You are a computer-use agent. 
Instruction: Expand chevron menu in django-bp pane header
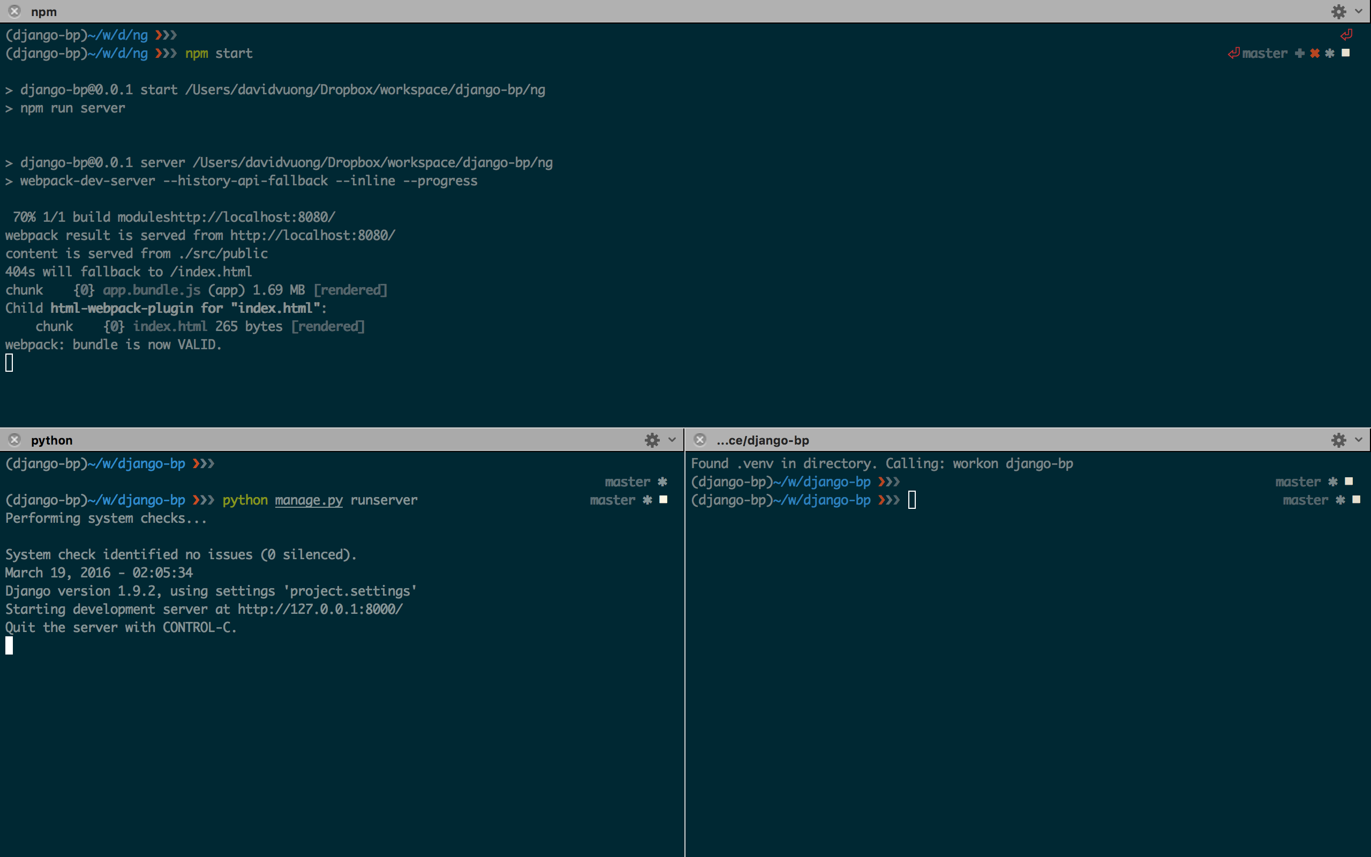tap(1359, 440)
